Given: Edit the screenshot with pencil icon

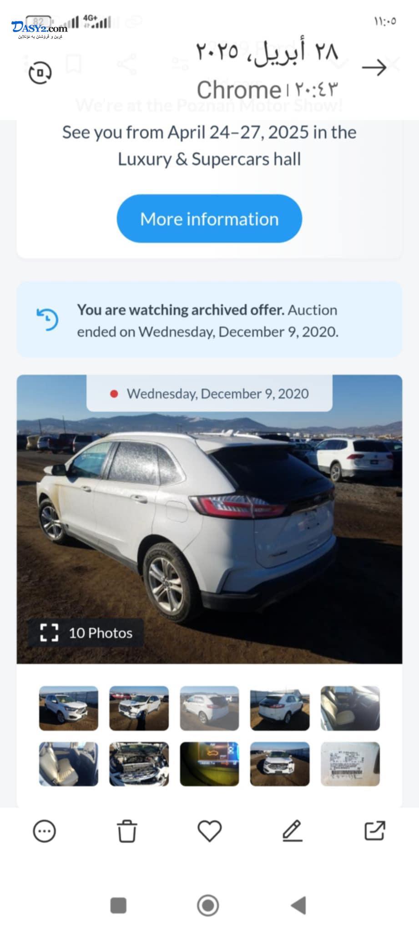Looking at the screenshot, I should (x=293, y=831).
